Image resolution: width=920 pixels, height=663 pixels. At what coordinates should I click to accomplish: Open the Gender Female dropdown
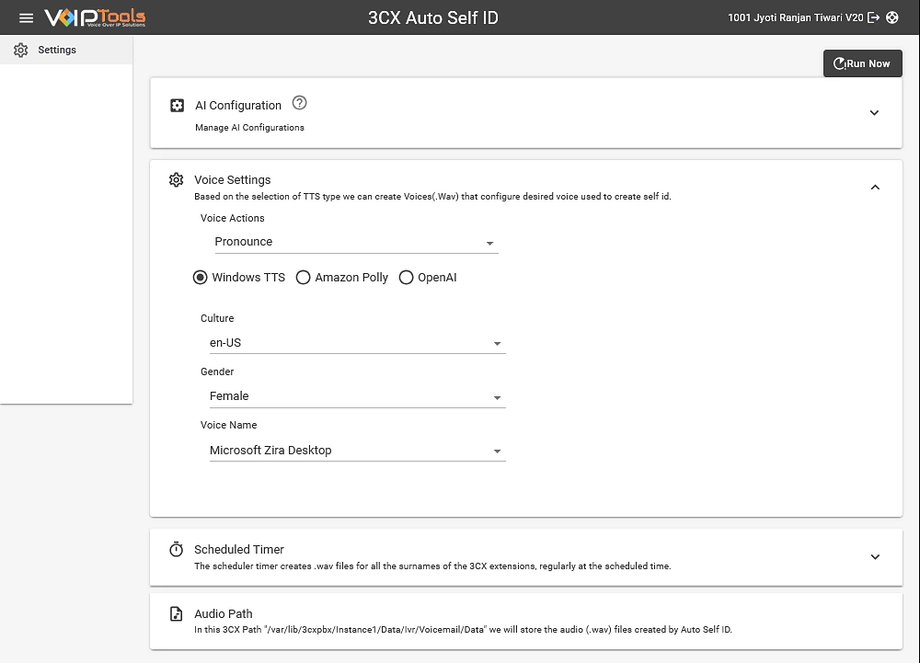[x=357, y=397]
